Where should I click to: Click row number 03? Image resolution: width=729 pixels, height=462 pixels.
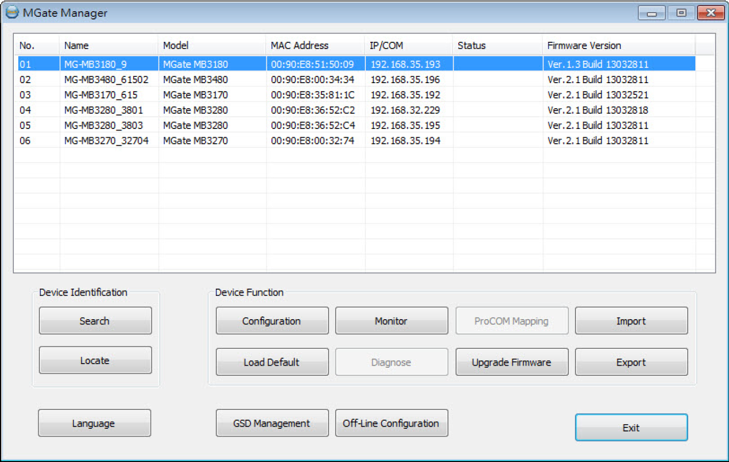[25, 95]
